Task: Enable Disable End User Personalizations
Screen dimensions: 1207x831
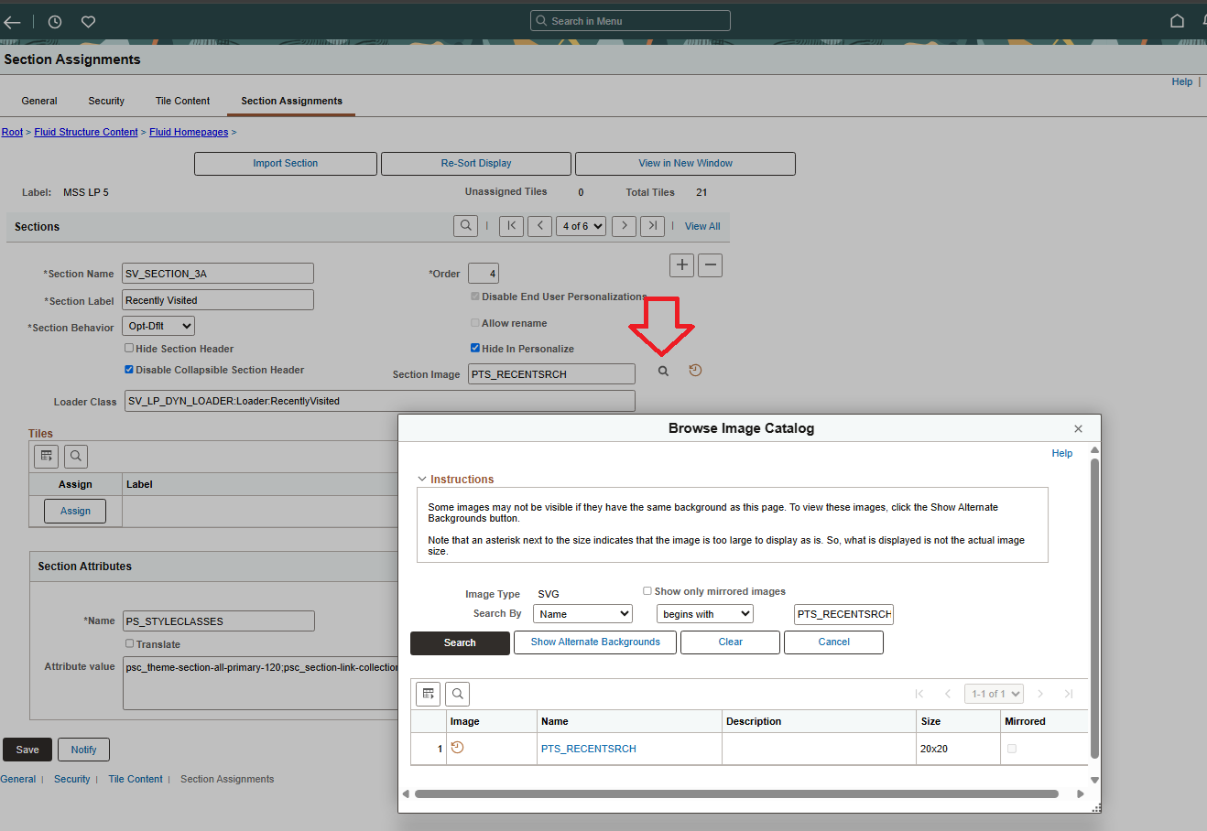Action: [x=475, y=296]
